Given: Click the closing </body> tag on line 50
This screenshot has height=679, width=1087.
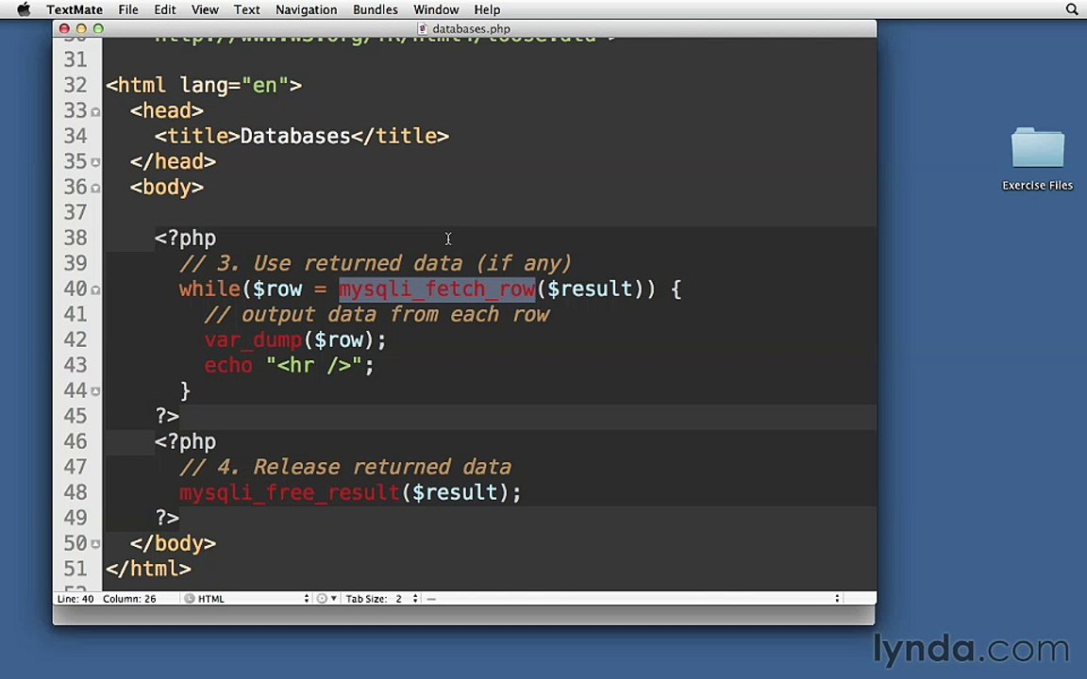Looking at the screenshot, I should [174, 543].
